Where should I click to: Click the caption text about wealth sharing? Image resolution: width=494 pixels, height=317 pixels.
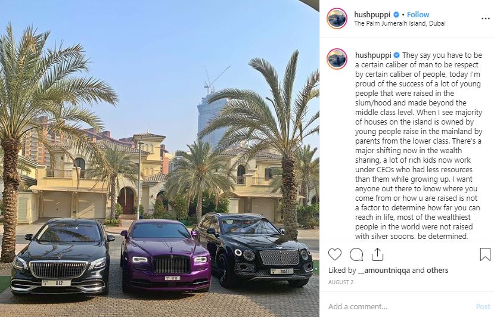coord(418,145)
